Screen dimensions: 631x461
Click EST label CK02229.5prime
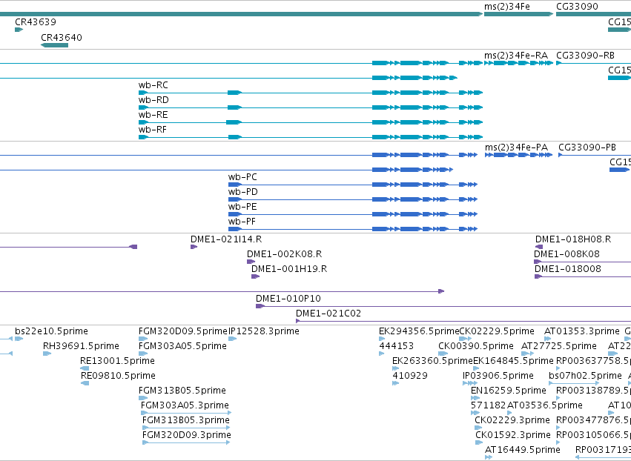(497, 331)
